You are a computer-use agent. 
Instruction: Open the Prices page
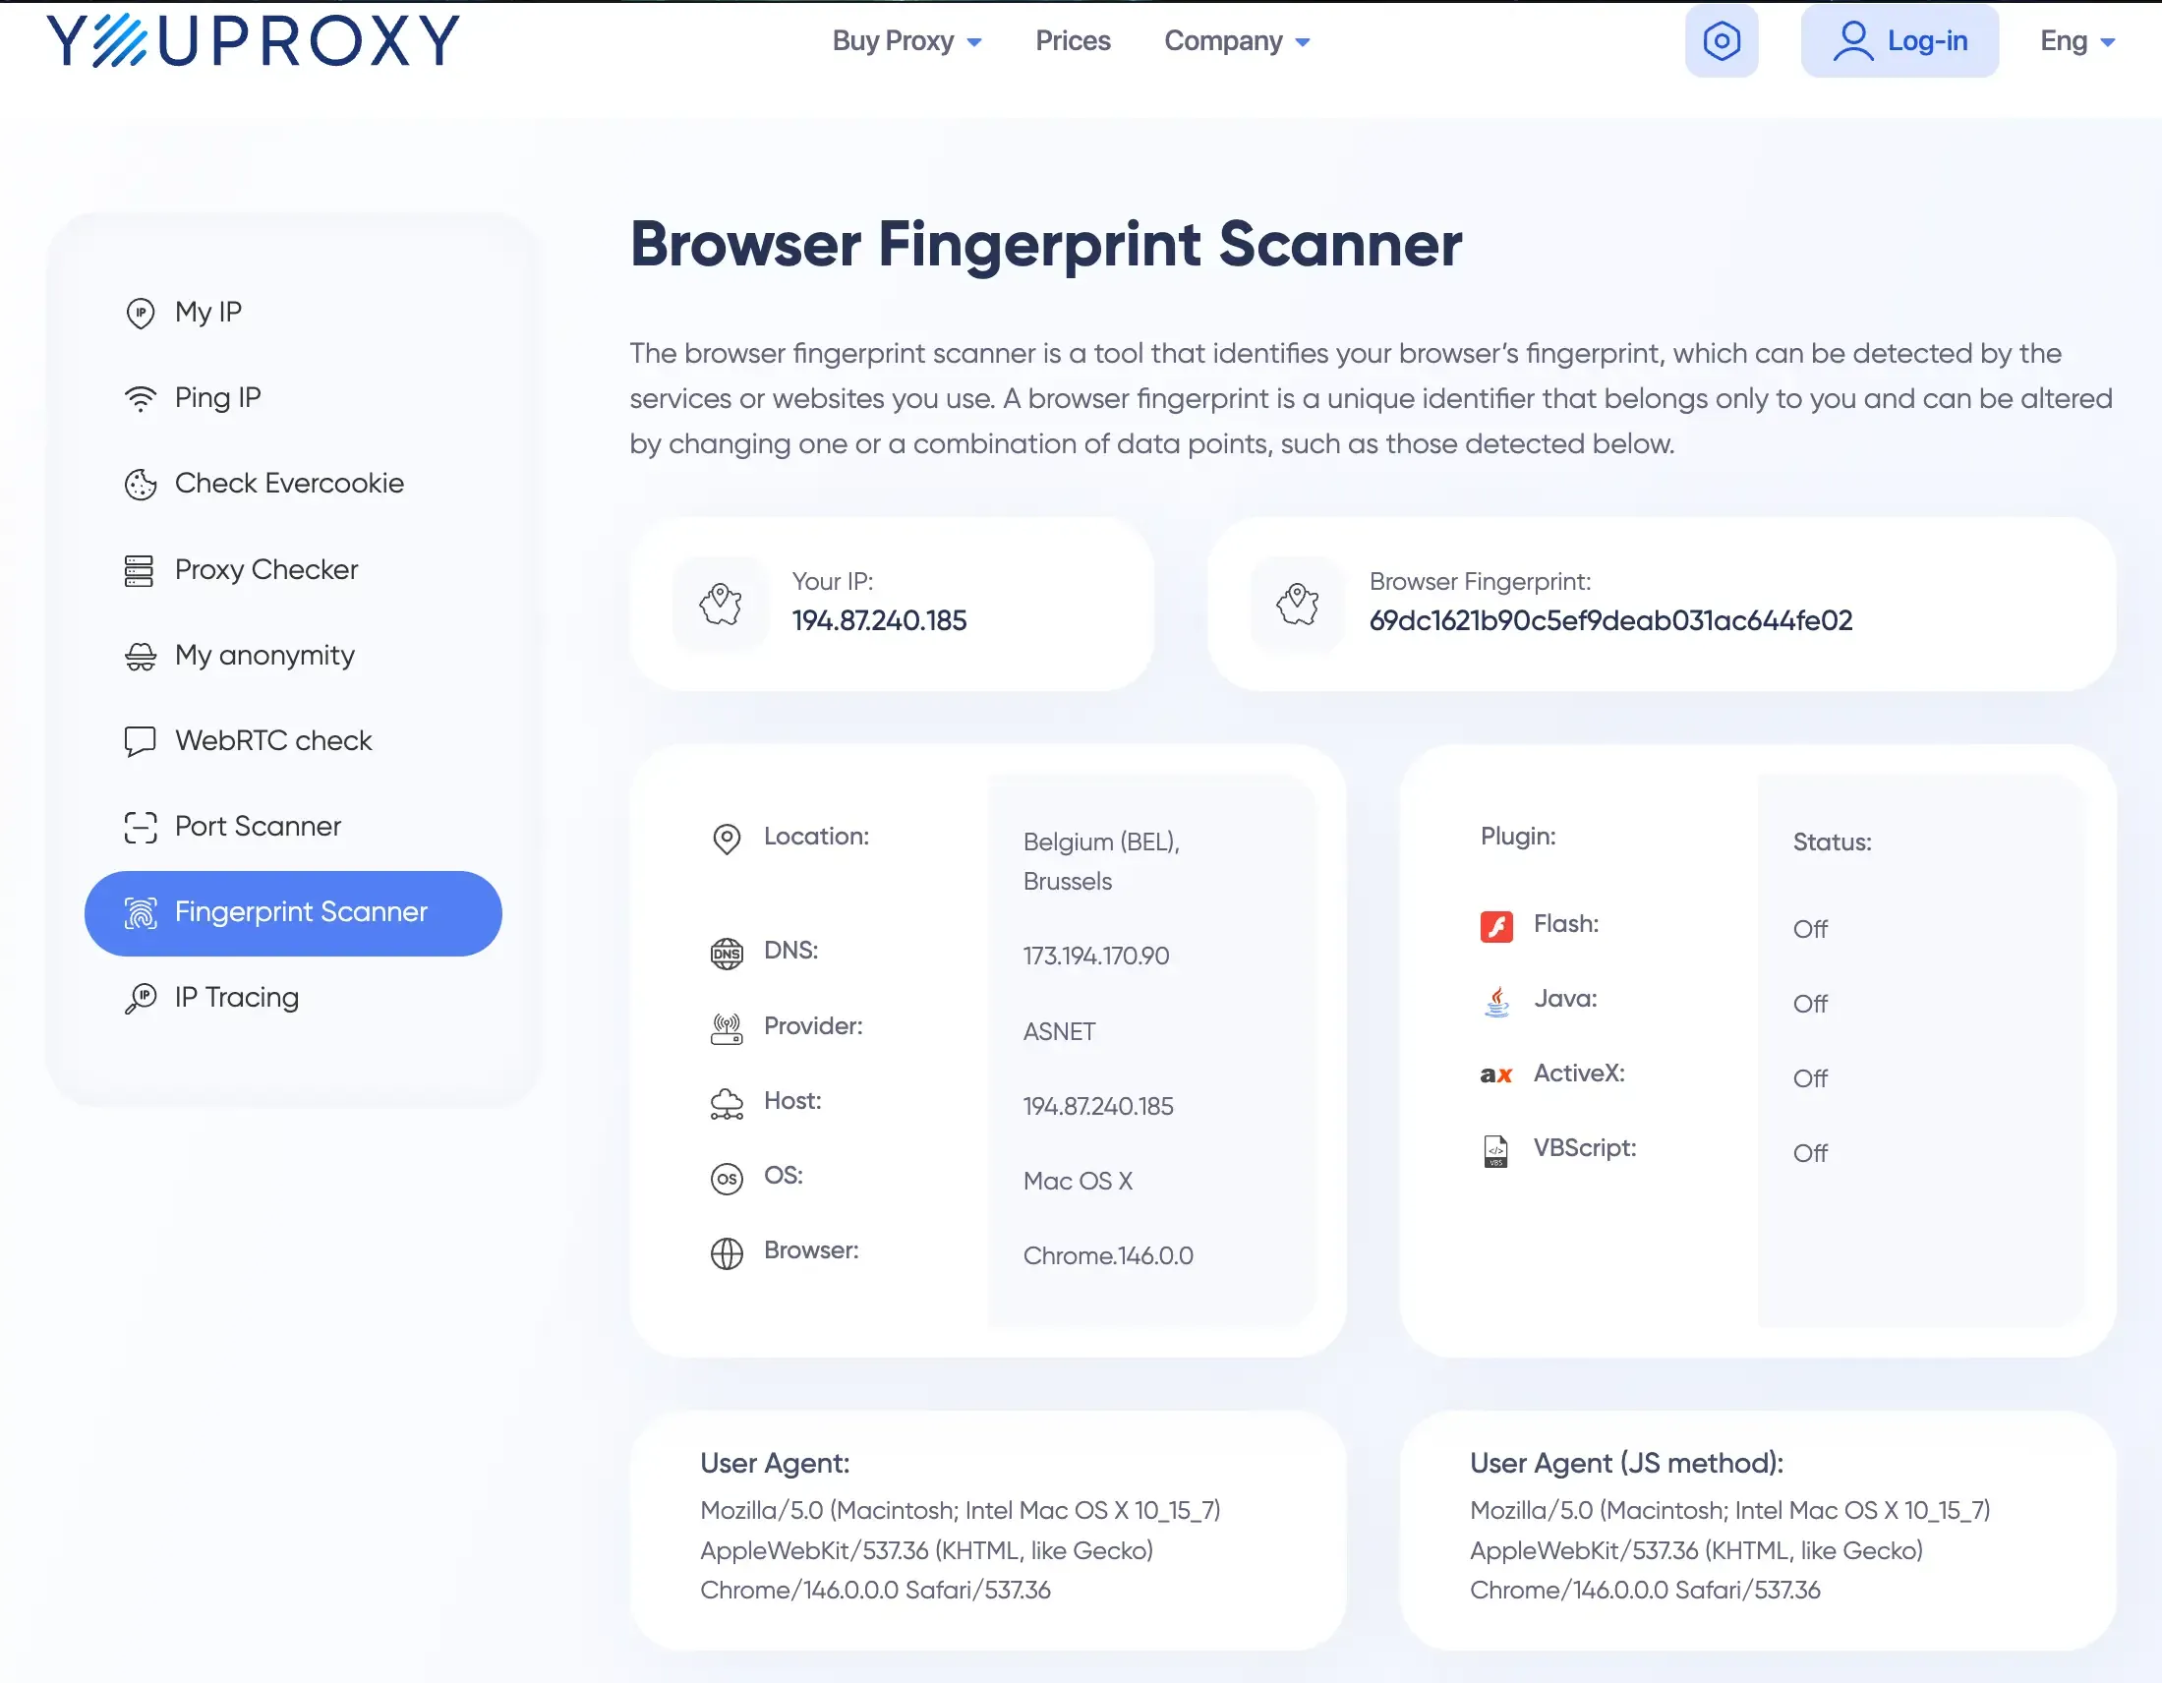tap(1072, 41)
